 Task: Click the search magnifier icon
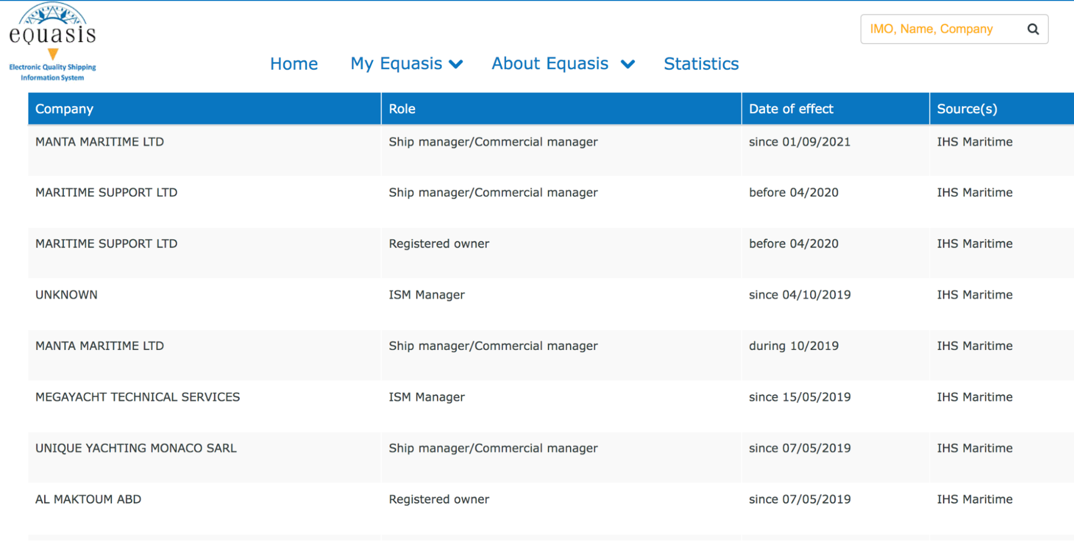pos(1033,29)
